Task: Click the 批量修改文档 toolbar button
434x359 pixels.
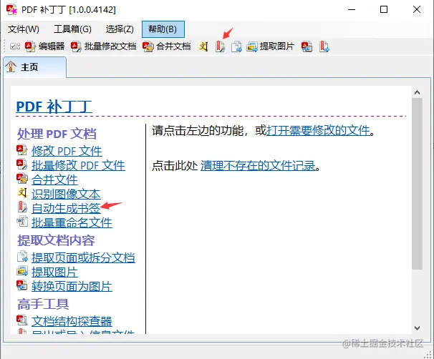Action: pos(103,46)
